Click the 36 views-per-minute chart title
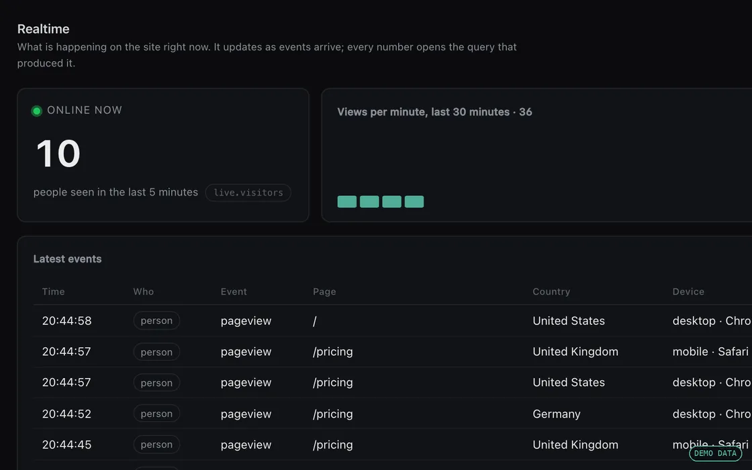Viewport: 752px width, 470px height. (434, 111)
